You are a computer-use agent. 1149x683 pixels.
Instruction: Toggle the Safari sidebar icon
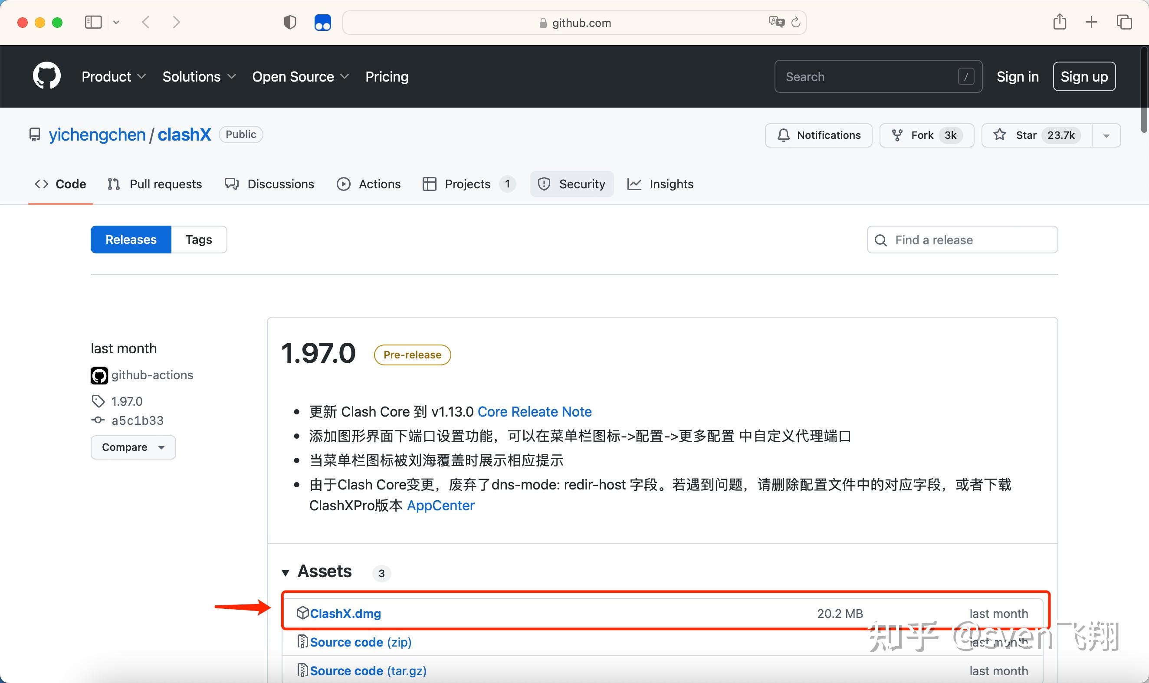coord(92,22)
